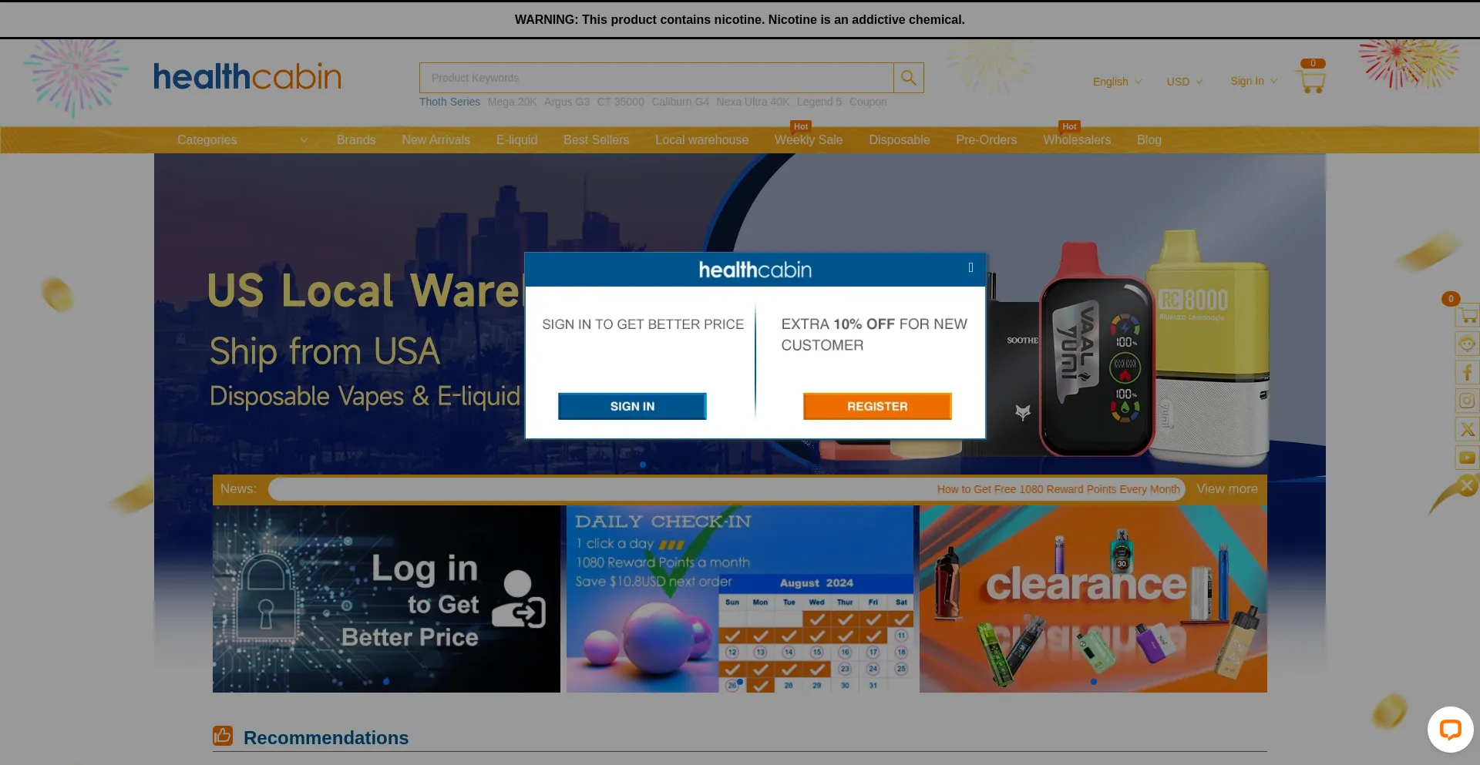Click the Product Keywords search field
This screenshot has height=765, width=1480.
pyautogui.click(x=657, y=78)
